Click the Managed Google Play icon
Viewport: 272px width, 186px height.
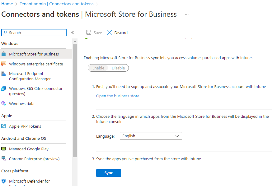pos(3,149)
